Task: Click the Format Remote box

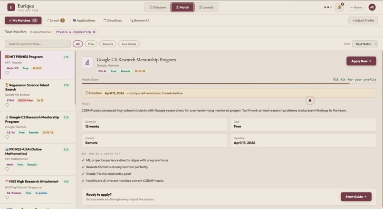Action: pos(154,141)
